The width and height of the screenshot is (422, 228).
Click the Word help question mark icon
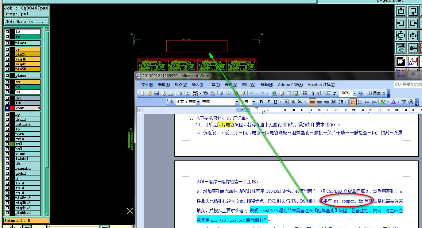point(361,93)
